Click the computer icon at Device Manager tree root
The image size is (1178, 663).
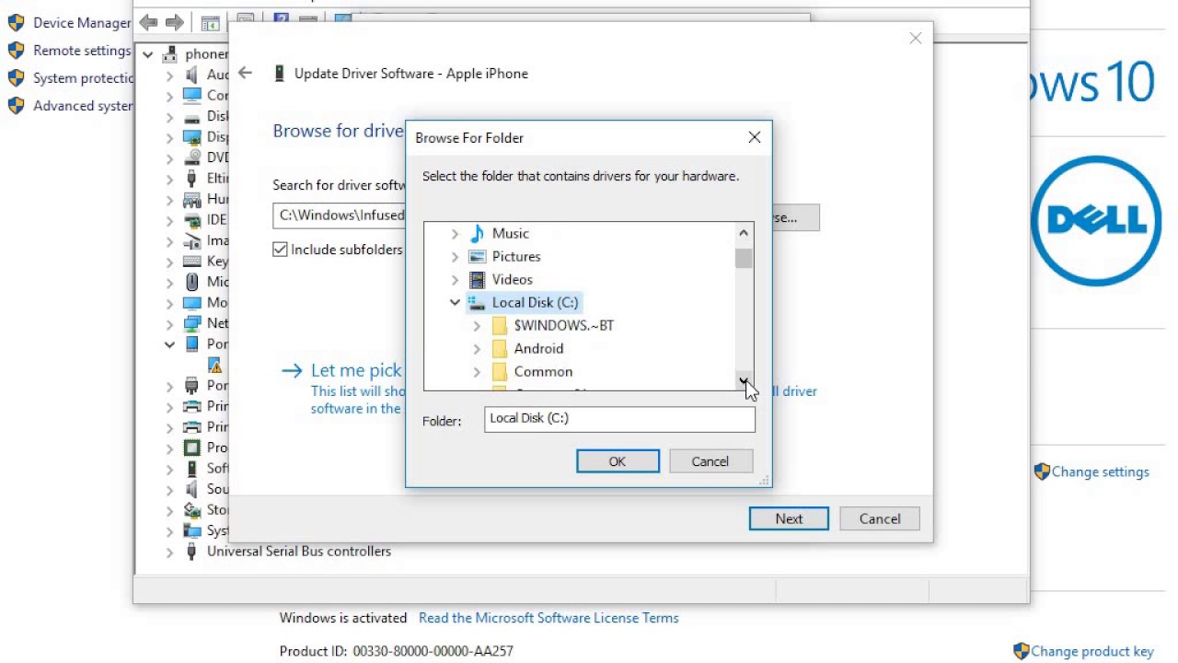click(x=170, y=53)
